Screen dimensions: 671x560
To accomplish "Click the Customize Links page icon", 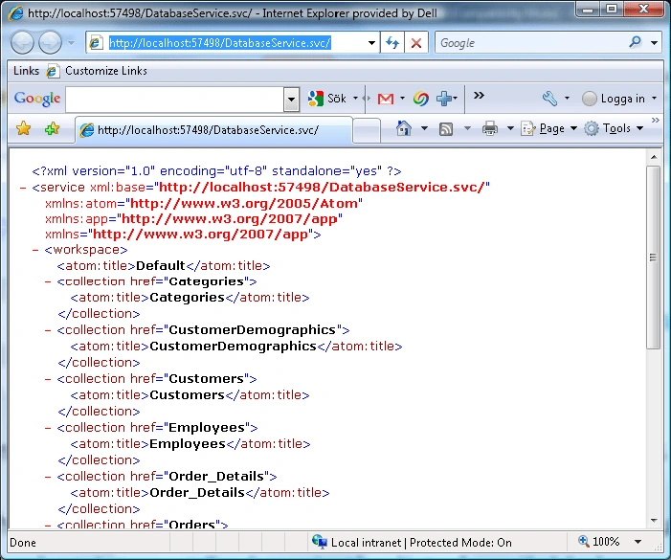I will (x=53, y=71).
